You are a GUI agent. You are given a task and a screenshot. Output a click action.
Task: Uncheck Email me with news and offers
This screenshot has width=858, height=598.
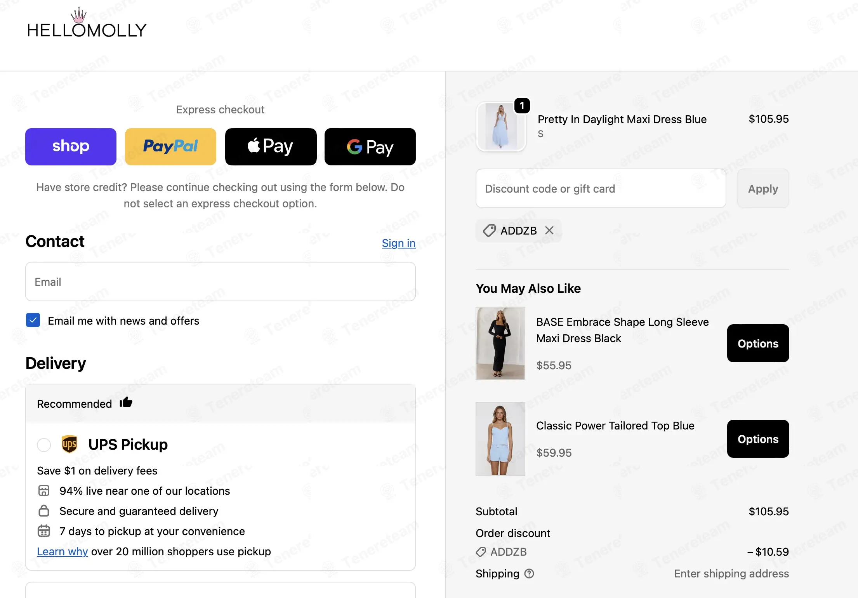33,320
